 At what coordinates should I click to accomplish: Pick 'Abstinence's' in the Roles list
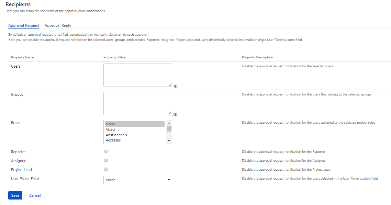[135, 135]
